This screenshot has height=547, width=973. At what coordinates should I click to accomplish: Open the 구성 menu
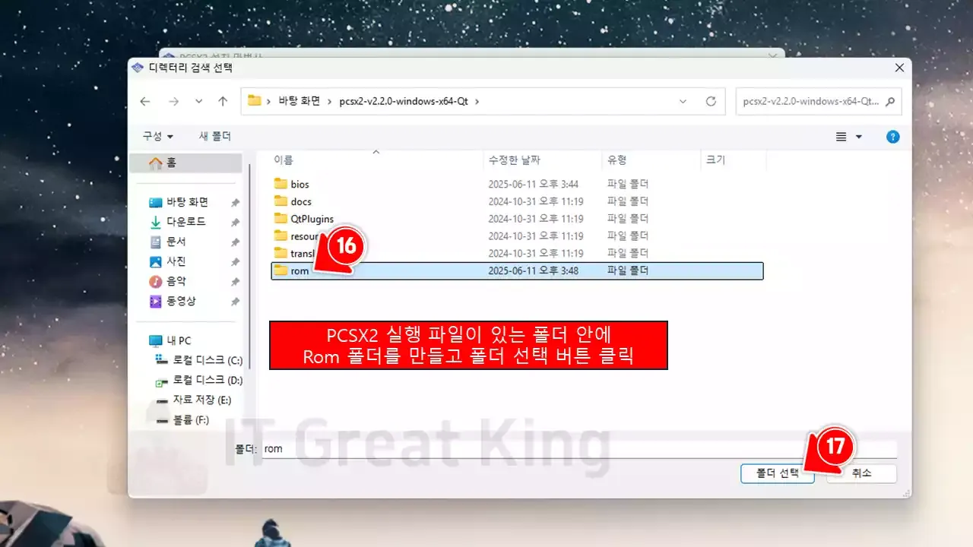pos(158,137)
